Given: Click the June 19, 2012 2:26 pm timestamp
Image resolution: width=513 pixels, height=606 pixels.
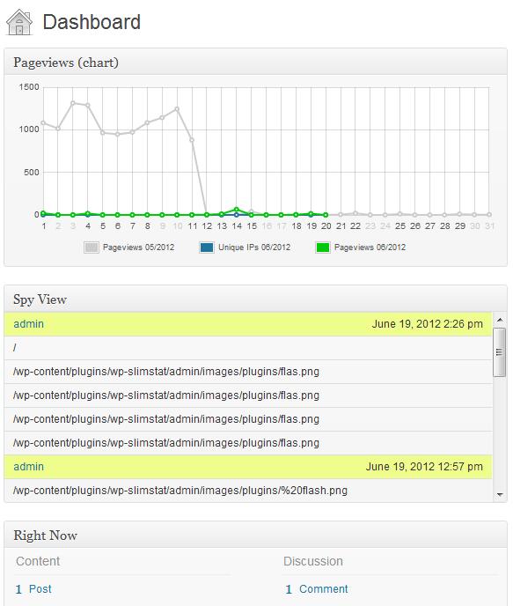Looking at the screenshot, I should [x=427, y=324].
